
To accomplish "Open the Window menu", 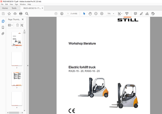I will pyautogui.click(x=23, y=4).
